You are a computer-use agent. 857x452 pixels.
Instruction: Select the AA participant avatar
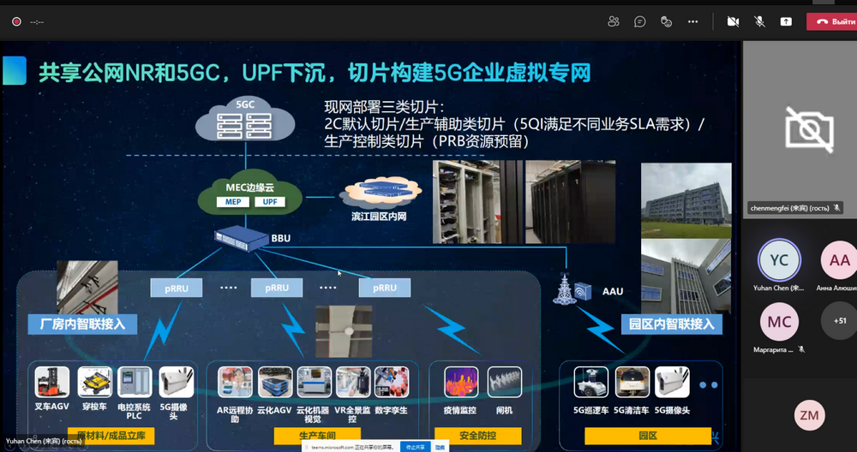click(x=838, y=260)
